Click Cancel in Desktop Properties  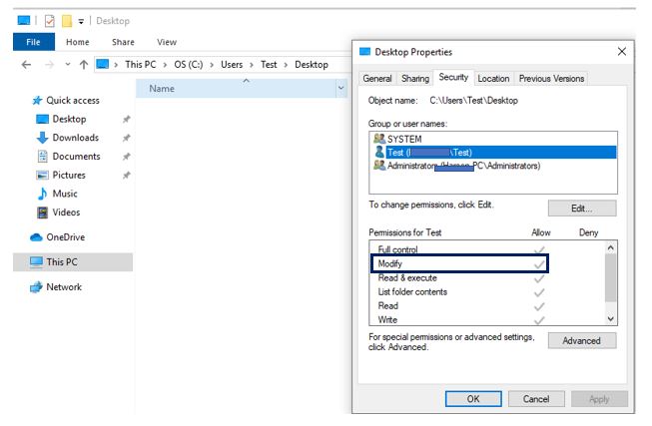pos(536,399)
